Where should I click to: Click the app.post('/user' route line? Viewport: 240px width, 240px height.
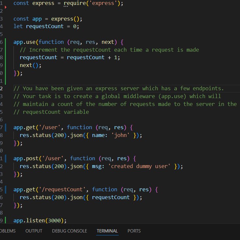pos(75,158)
